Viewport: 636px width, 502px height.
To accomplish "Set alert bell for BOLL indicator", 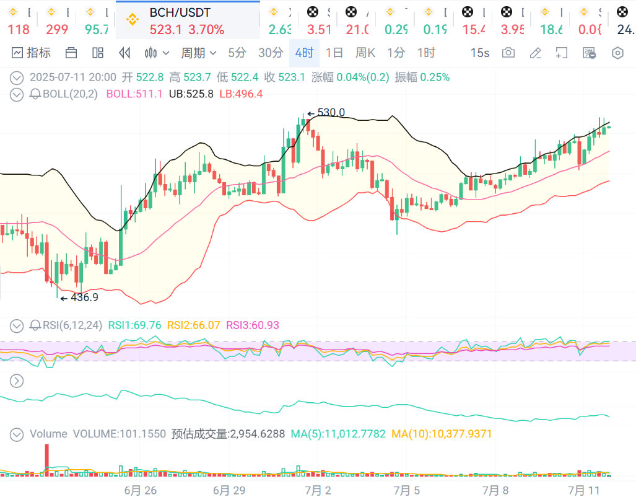I will [35, 94].
